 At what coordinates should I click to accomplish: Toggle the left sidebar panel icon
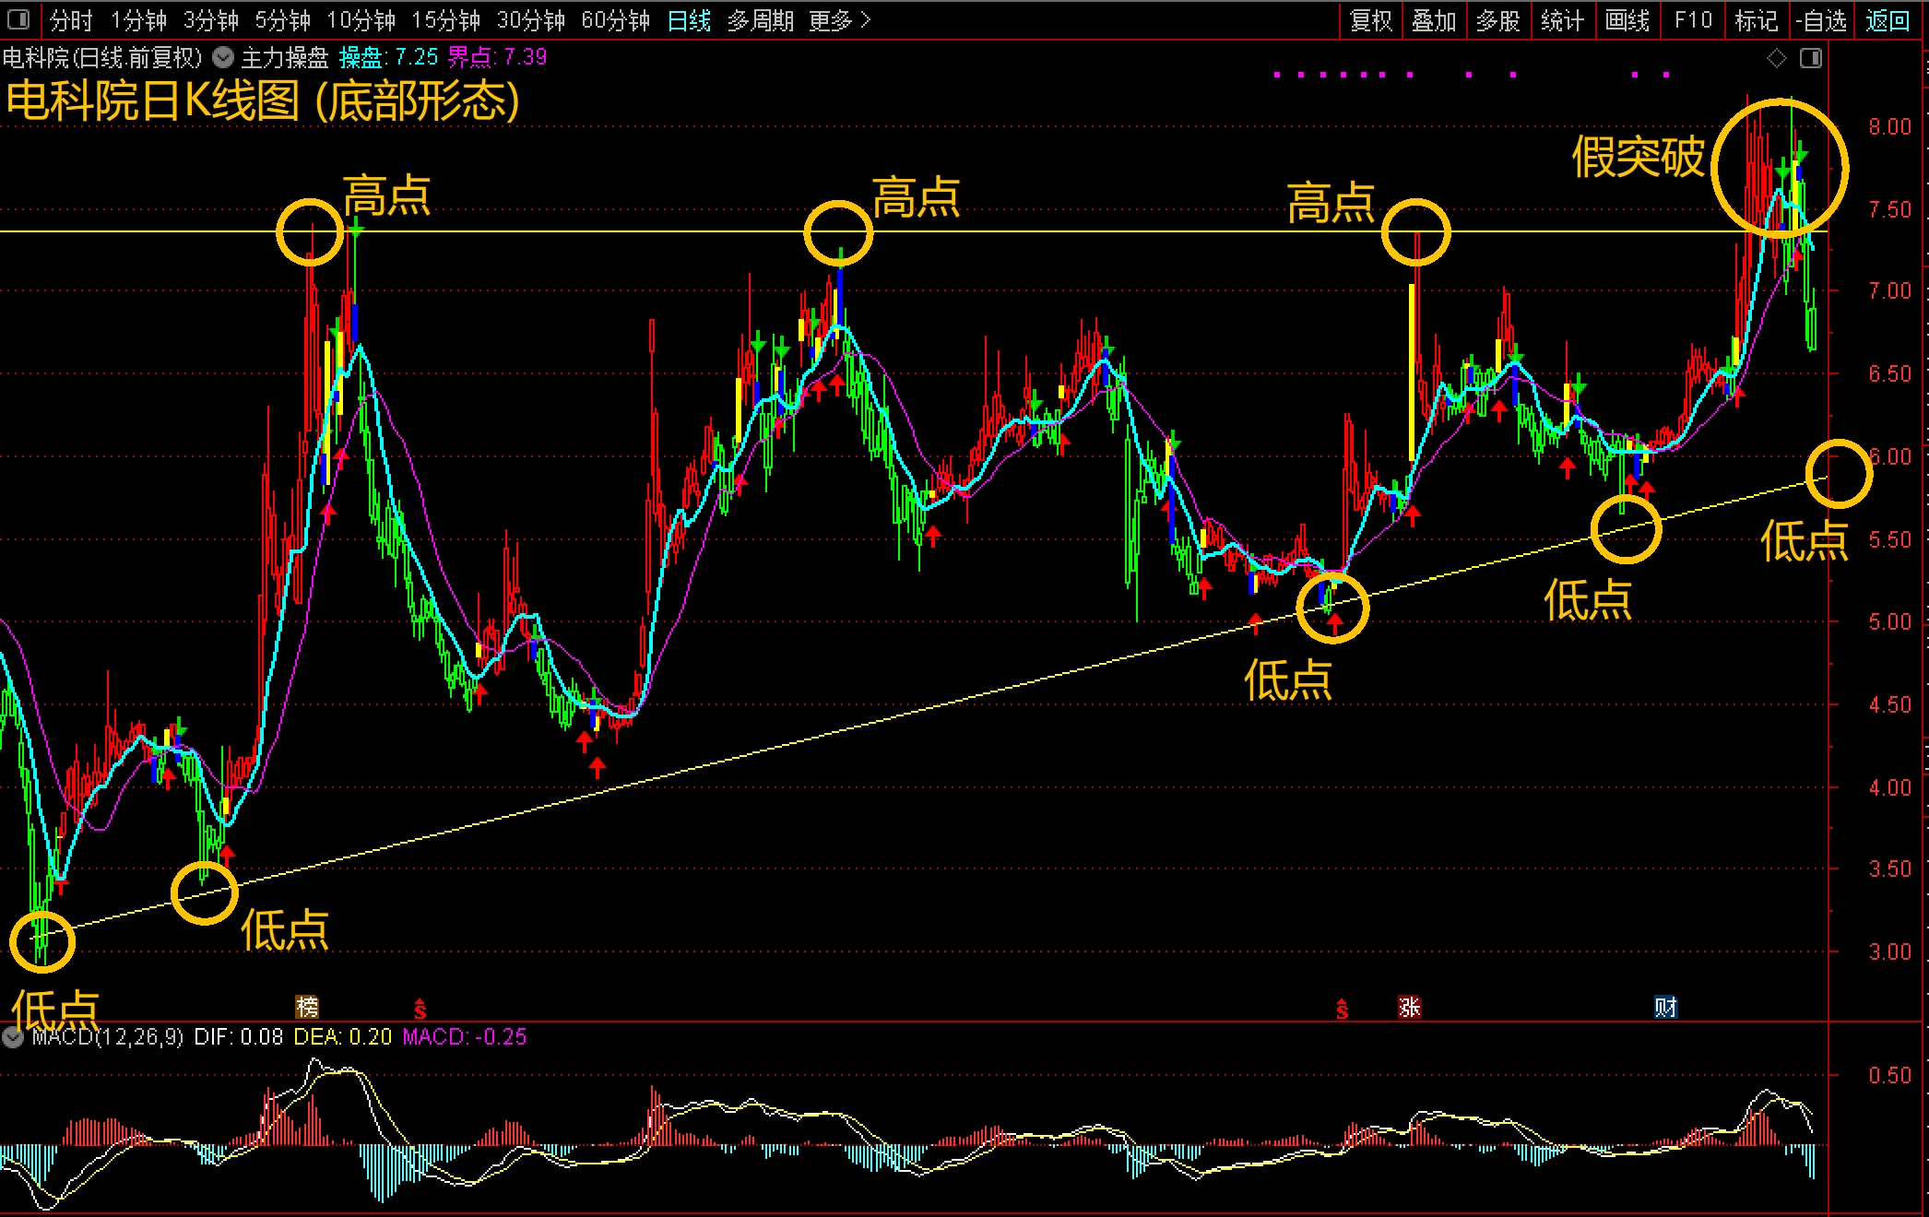pyautogui.click(x=18, y=19)
